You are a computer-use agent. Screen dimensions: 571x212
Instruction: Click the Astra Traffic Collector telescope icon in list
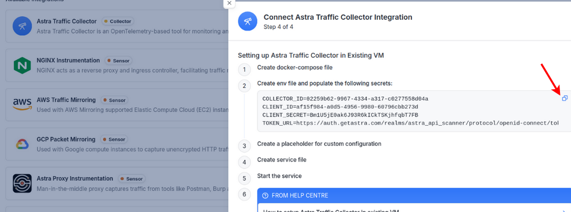(23, 26)
